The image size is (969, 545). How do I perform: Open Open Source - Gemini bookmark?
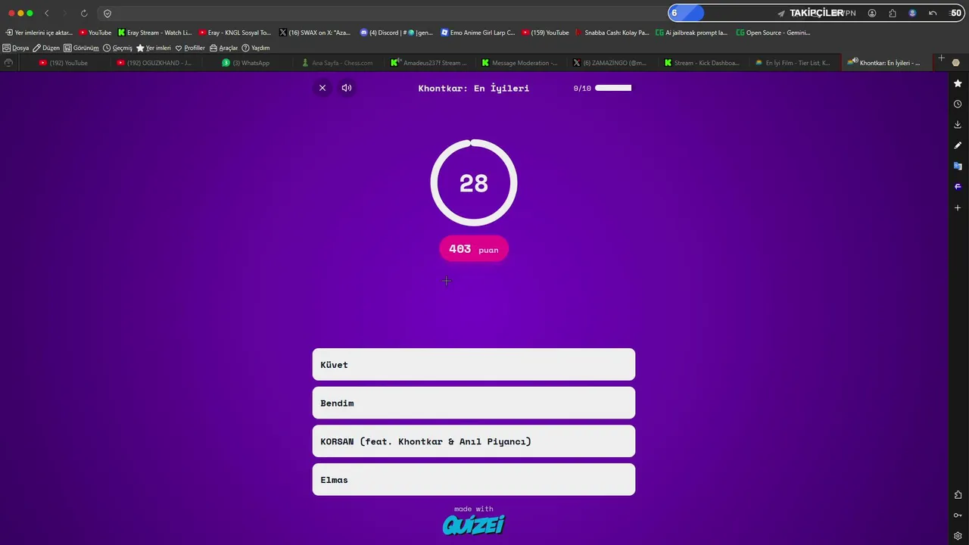click(x=773, y=33)
